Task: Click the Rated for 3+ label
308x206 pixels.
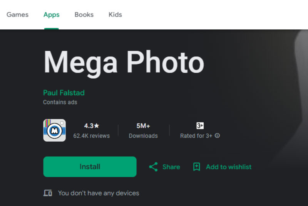Action: point(196,136)
